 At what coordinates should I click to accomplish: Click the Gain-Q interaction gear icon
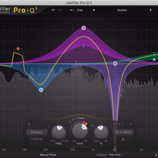[92, 125]
